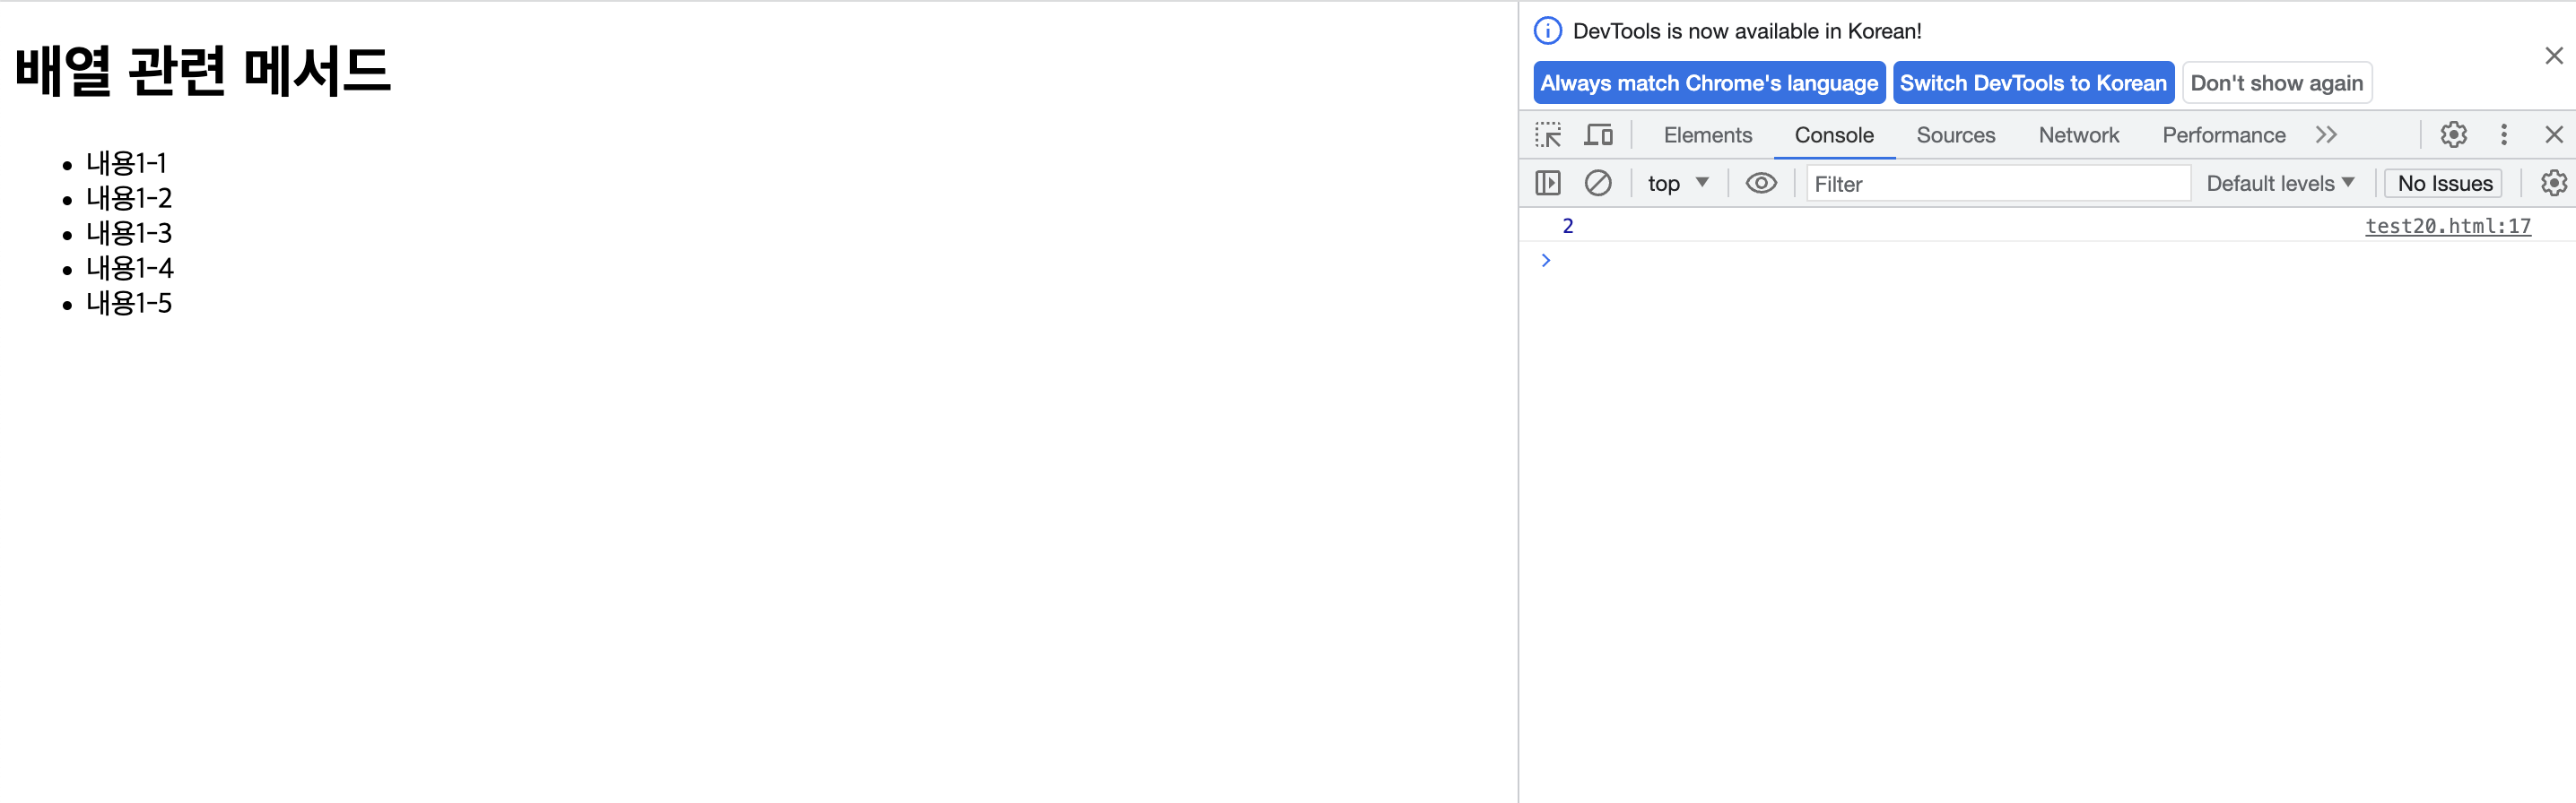2576x803 pixels.
Task: Click the page heading 배열 관련 메서드
Action: tap(203, 70)
